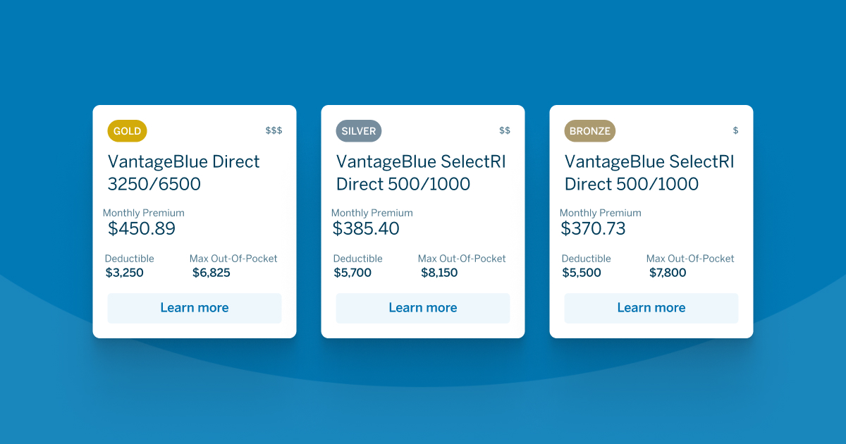Click the $ price indicator on the Bronze card
This screenshot has height=444, width=846.
(x=734, y=130)
